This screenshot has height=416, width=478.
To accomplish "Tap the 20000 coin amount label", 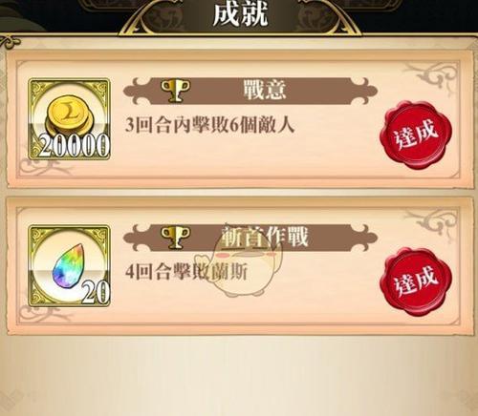I will pos(75,146).
